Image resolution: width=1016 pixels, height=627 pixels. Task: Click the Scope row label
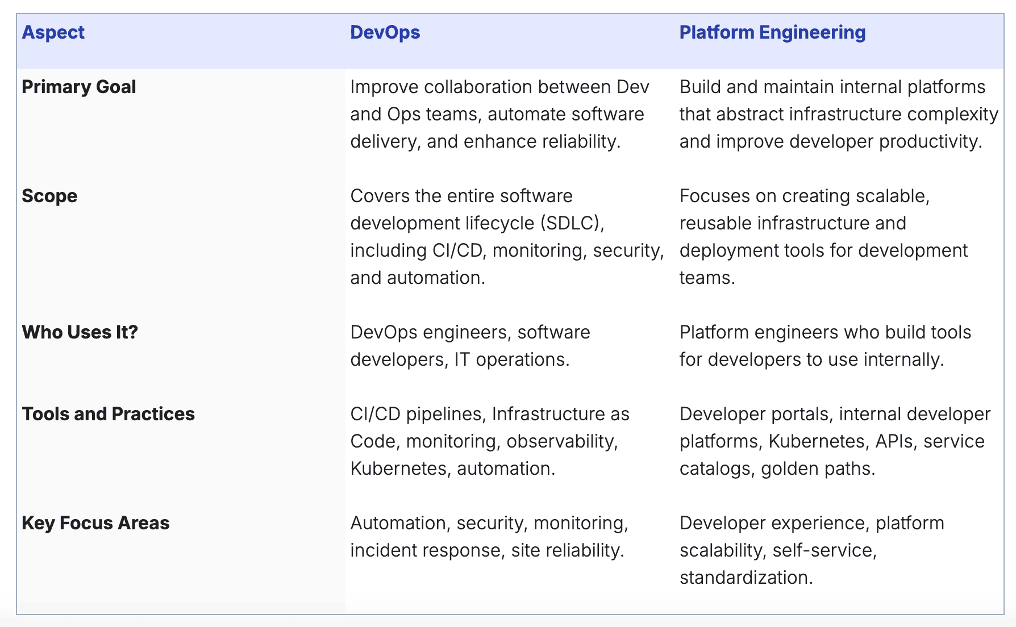point(49,196)
